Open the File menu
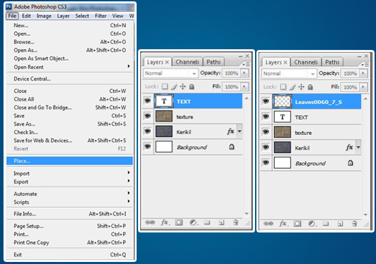376x264 pixels. coord(12,16)
